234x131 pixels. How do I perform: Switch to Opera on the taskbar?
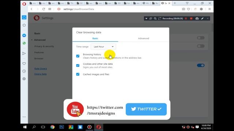[x=98, y=127]
